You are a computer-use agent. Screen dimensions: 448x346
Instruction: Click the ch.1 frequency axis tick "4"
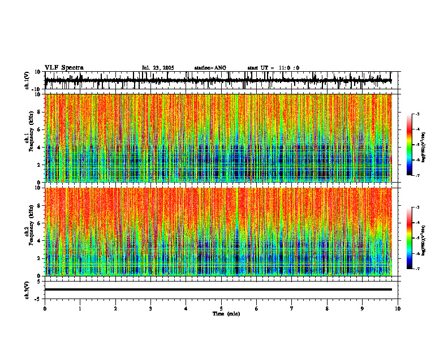click(x=39, y=148)
